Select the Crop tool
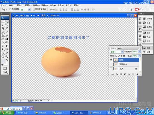 tap(3, 28)
